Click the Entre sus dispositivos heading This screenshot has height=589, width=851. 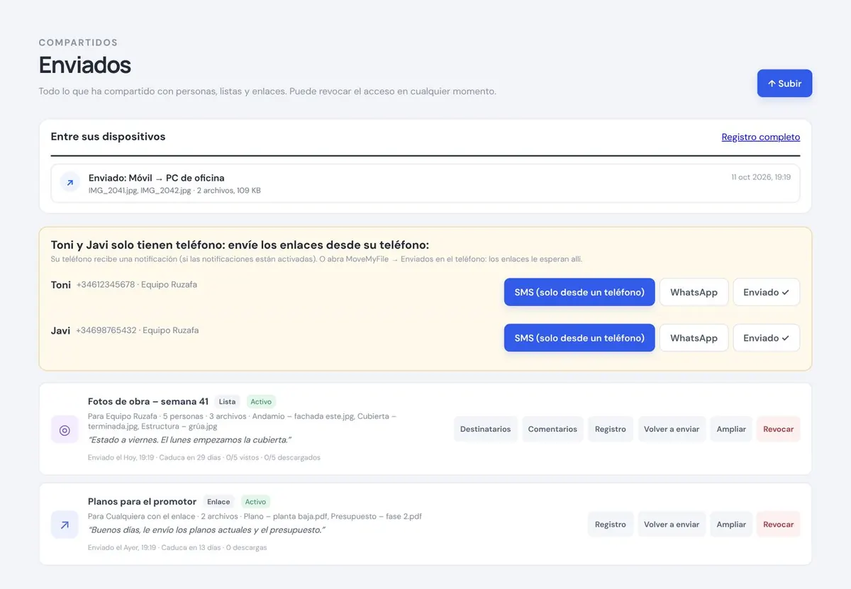108,137
